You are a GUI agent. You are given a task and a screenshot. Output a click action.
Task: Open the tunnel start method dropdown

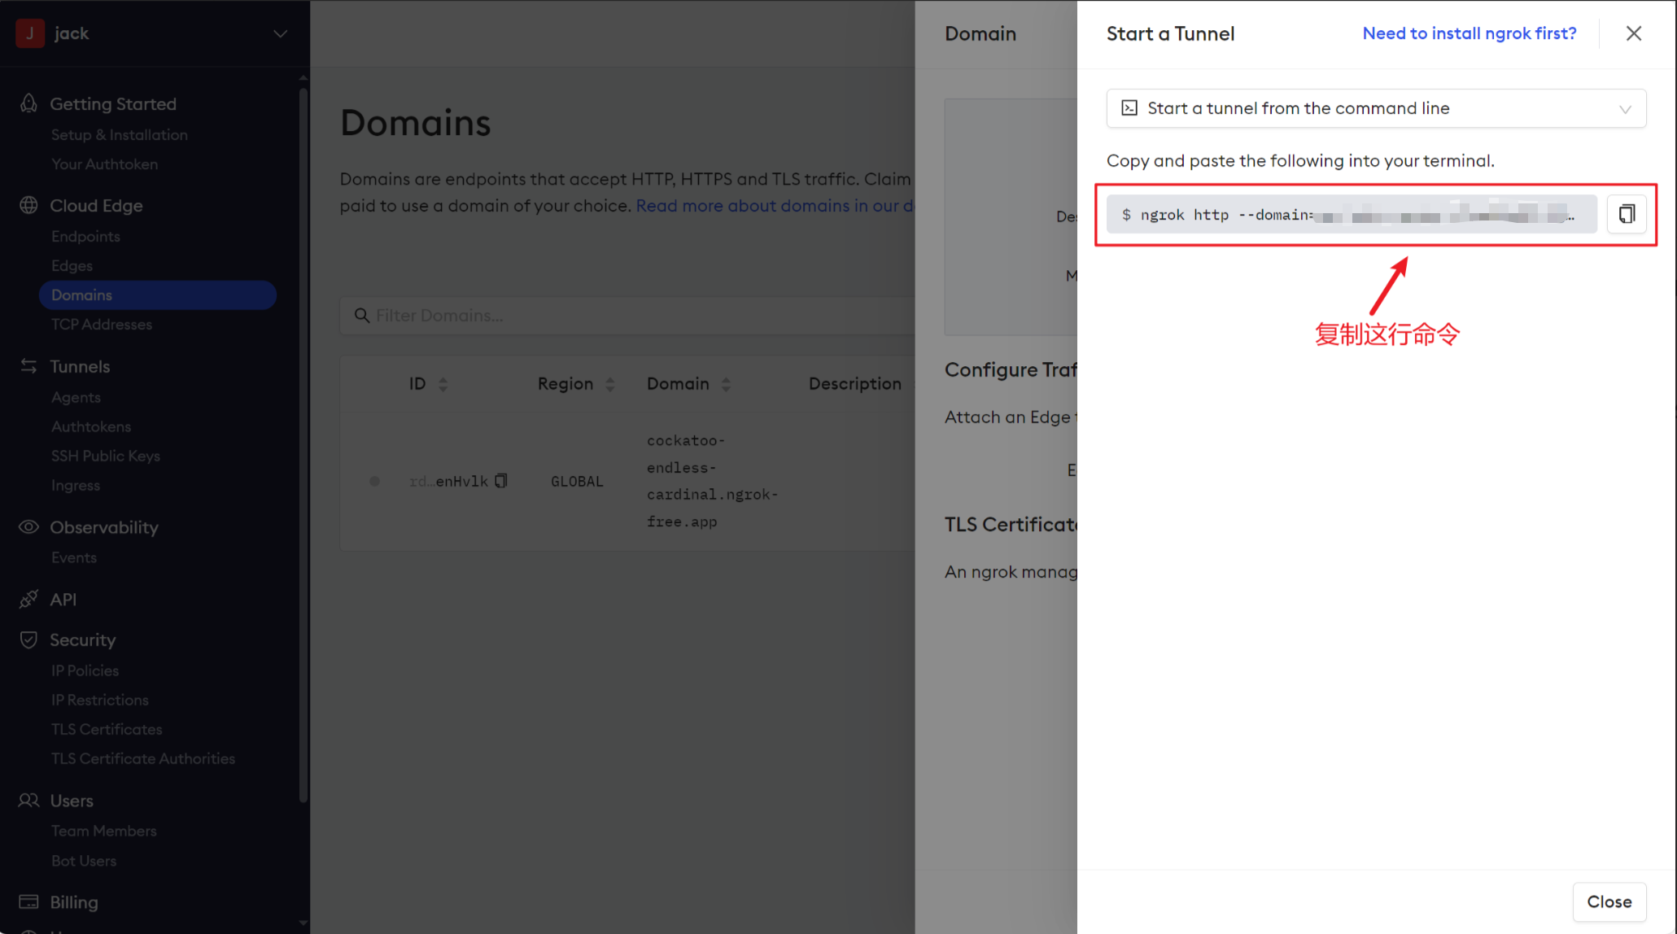tap(1375, 108)
